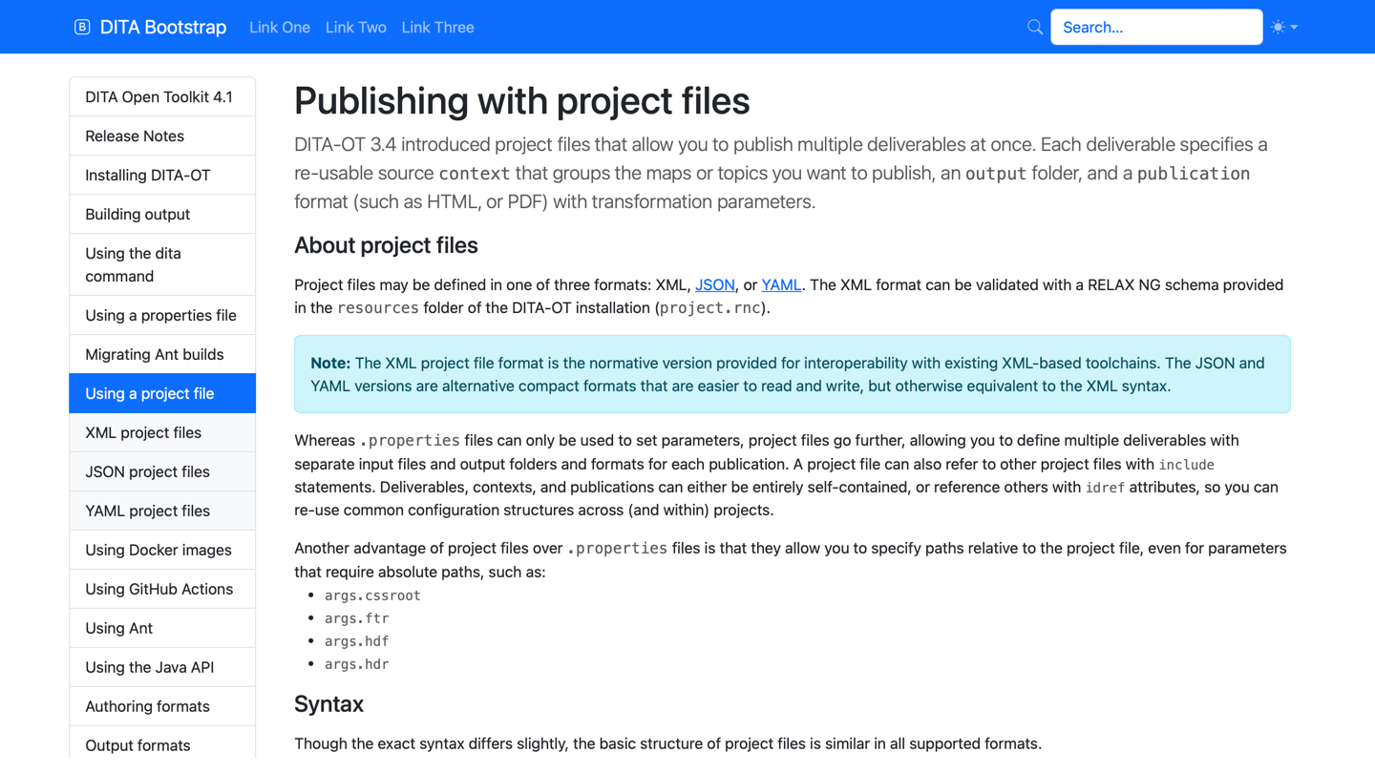The width and height of the screenshot is (1375, 773).
Task: Open the theme mode dropdown
Action: click(x=1284, y=27)
